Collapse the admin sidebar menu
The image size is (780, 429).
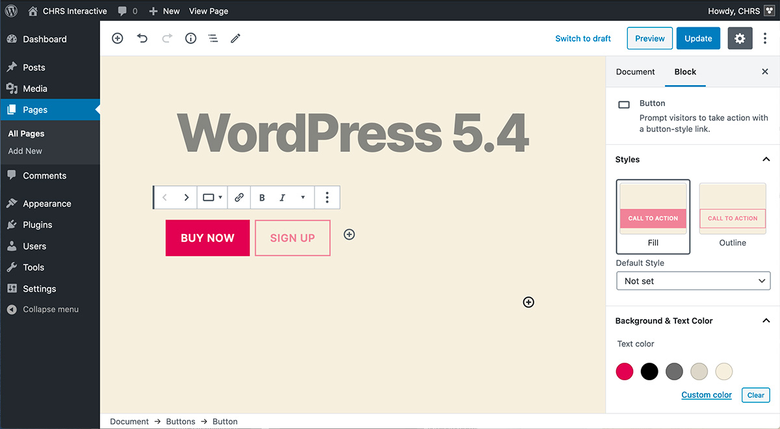point(43,309)
